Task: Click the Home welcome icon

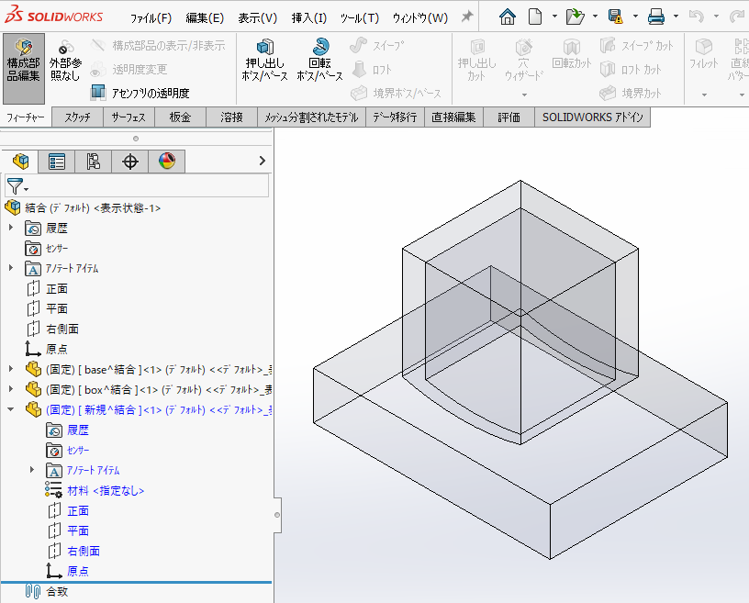Action: click(508, 17)
